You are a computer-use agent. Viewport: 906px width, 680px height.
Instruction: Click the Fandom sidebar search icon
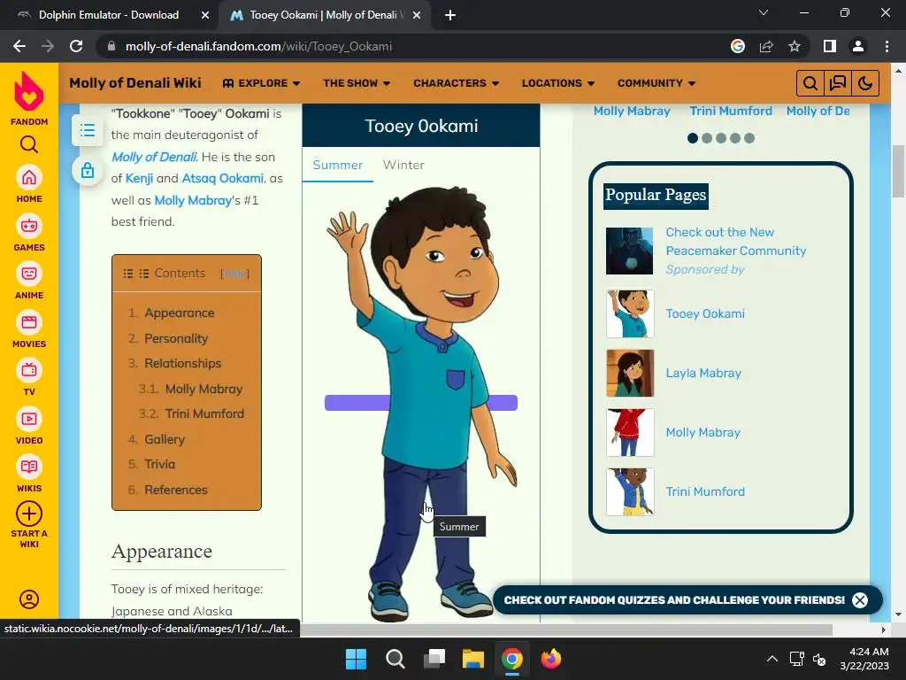pos(29,144)
